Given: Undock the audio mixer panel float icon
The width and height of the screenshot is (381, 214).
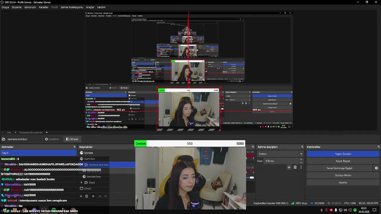Looking at the screenshot, I should coord(253,147).
